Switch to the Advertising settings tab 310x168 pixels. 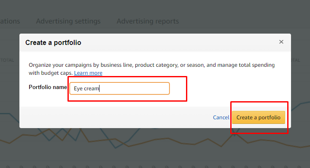pos(68,21)
